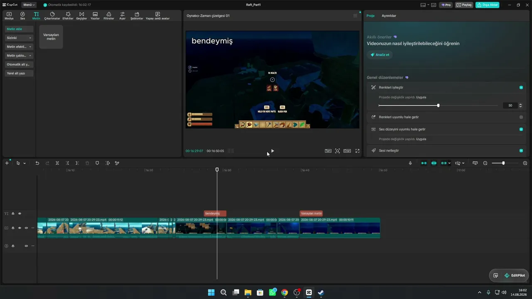The image size is (532, 299).
Task: Open the Çıkartmalar tab
Action: point(52,16)
